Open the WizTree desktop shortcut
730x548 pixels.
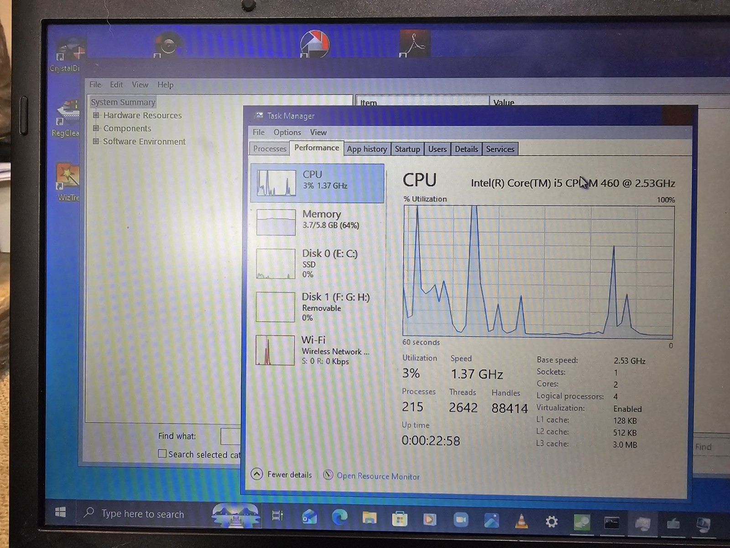(x=68, y=182)
